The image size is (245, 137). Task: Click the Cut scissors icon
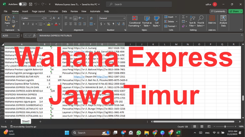tap(14, 17)
